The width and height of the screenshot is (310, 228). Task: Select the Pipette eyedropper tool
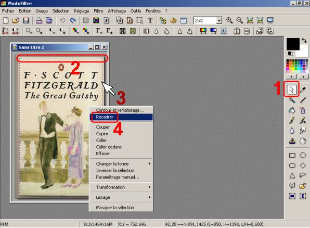[x=303, y=90]
